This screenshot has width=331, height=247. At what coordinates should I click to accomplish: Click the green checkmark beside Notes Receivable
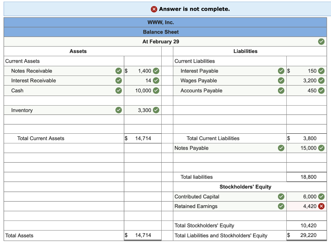pyautogui.click(x=119, y=71)
